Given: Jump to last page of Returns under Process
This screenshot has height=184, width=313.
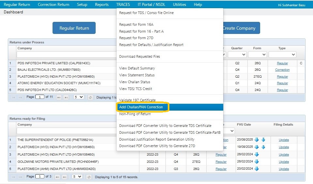Looking at the screenshot, I should [x=66, y=97].
